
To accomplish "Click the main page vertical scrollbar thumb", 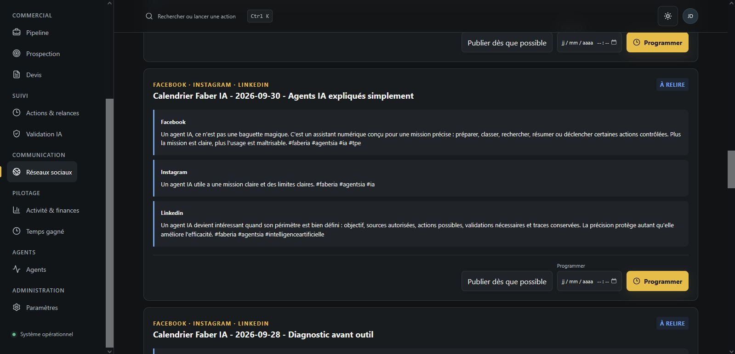I will (x=731, y=169).
